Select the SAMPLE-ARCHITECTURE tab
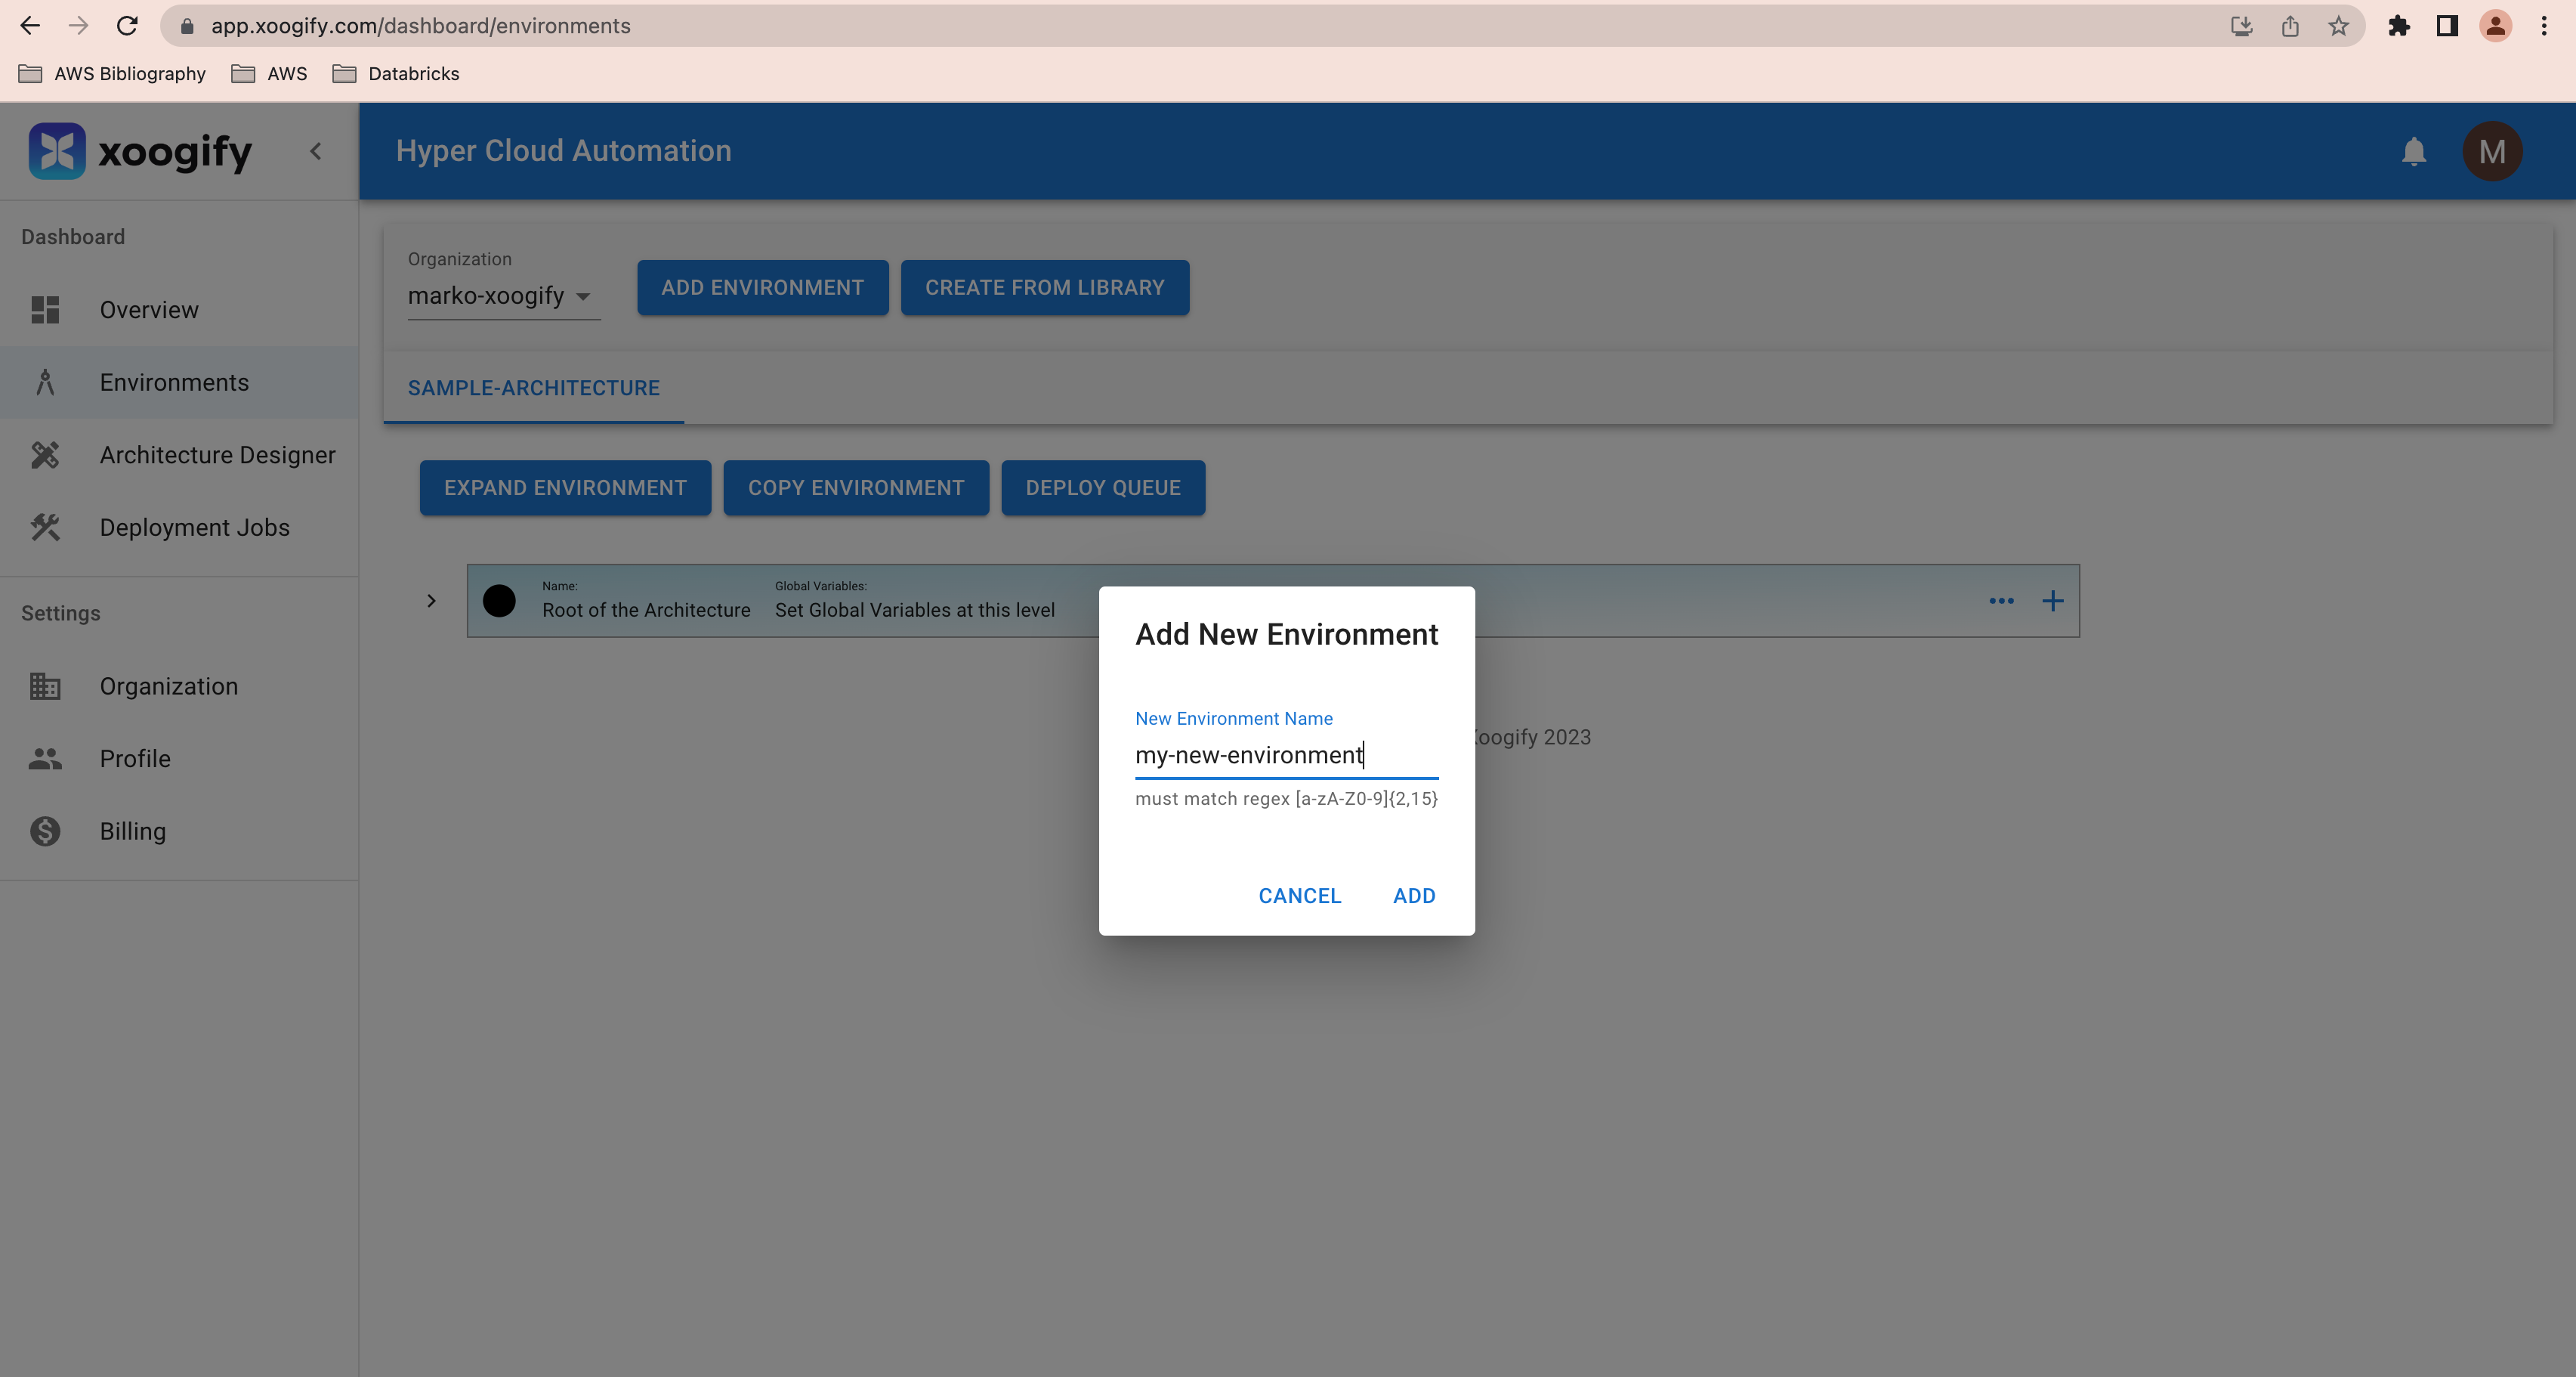The width and height of the screenshot is (2576, 1377). [533, 388]
